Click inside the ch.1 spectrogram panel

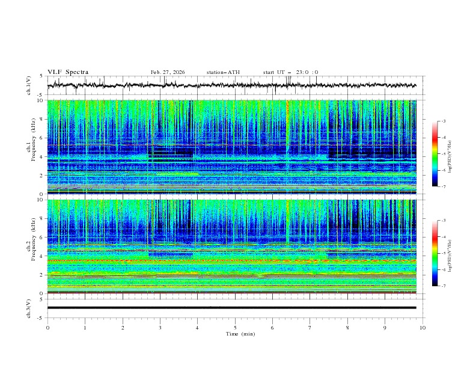click(x=231, y=147)
